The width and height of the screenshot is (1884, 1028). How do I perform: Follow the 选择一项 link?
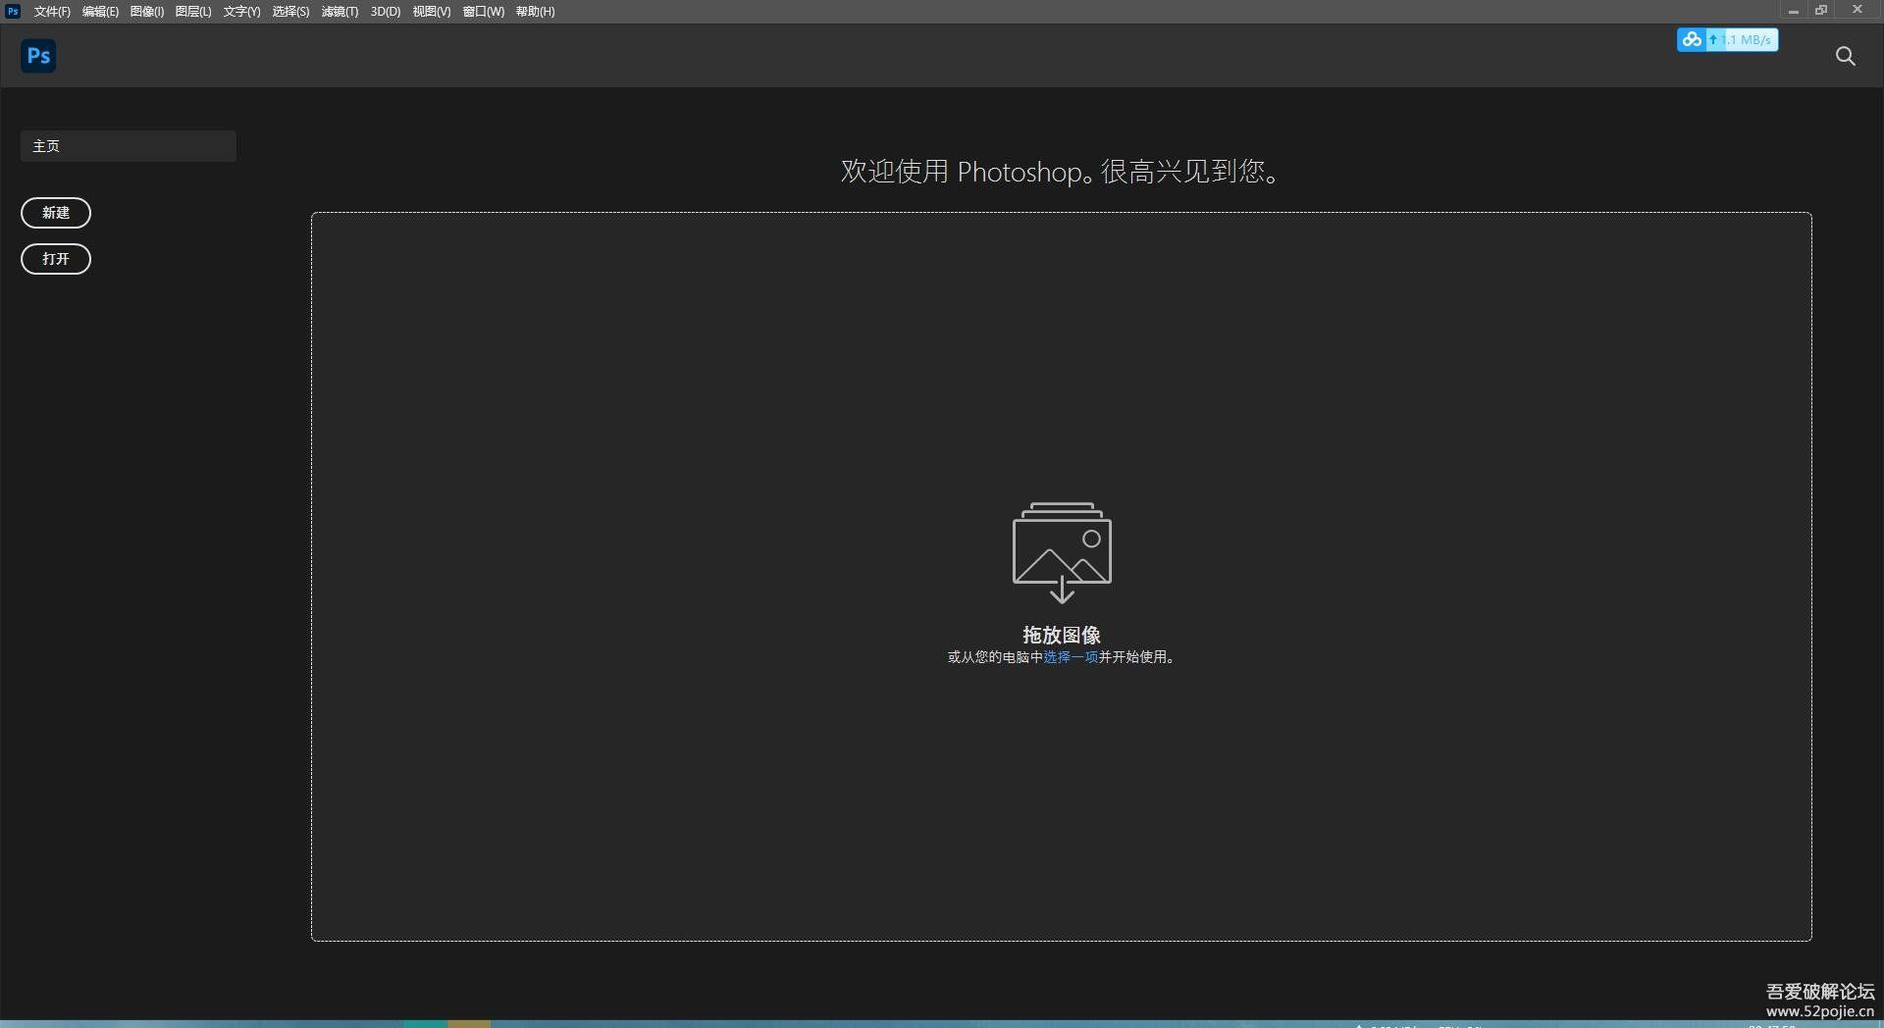click(1071, 657)
